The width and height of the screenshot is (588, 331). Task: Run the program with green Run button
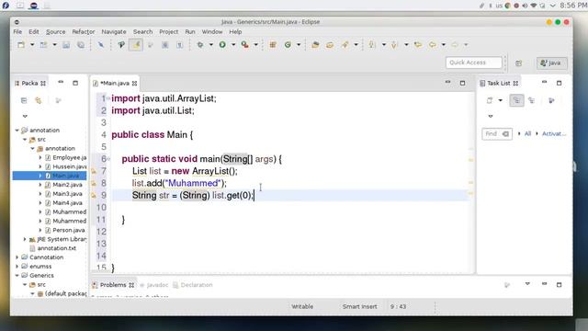coord(222,45)
